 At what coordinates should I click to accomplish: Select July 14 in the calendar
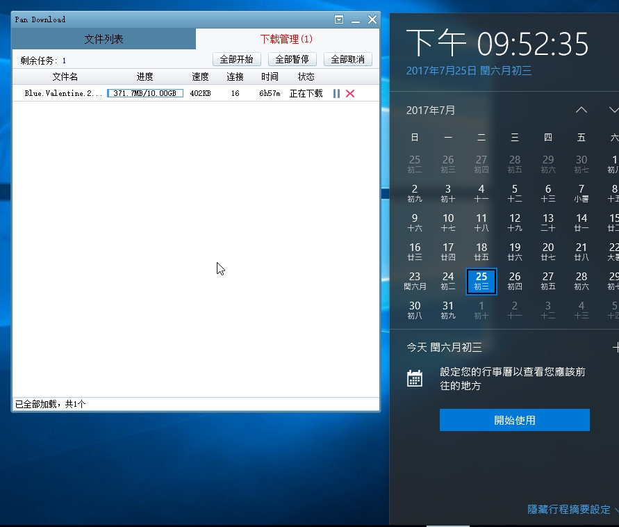[x=581, y=222]
